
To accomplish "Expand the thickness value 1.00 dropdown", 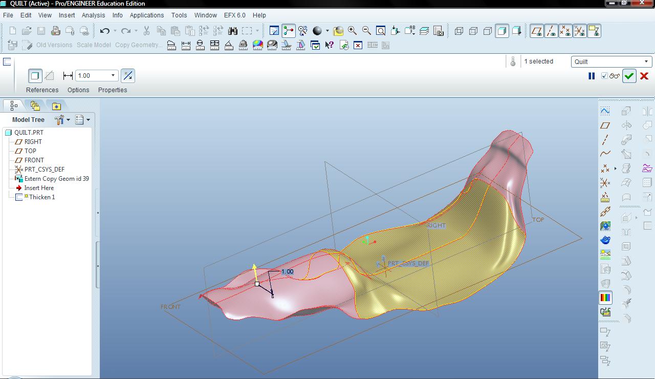I will pos(113,76).
